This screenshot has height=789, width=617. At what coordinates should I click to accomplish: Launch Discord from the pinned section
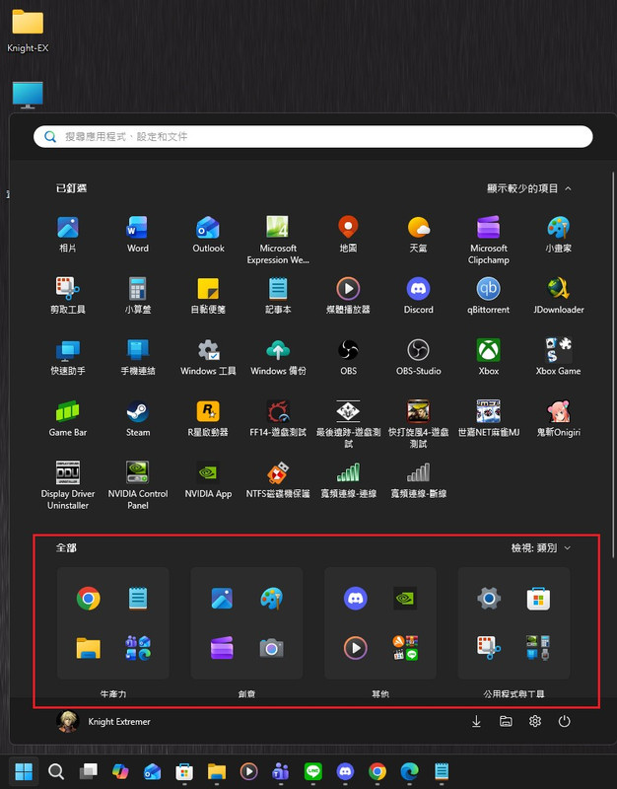coord(418,295)
